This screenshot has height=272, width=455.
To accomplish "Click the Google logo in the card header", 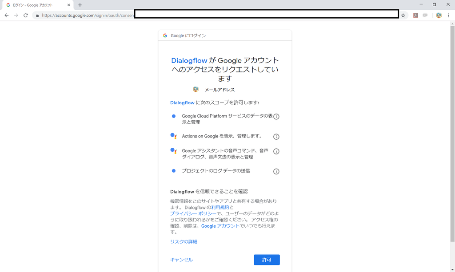I will (165, 35).
